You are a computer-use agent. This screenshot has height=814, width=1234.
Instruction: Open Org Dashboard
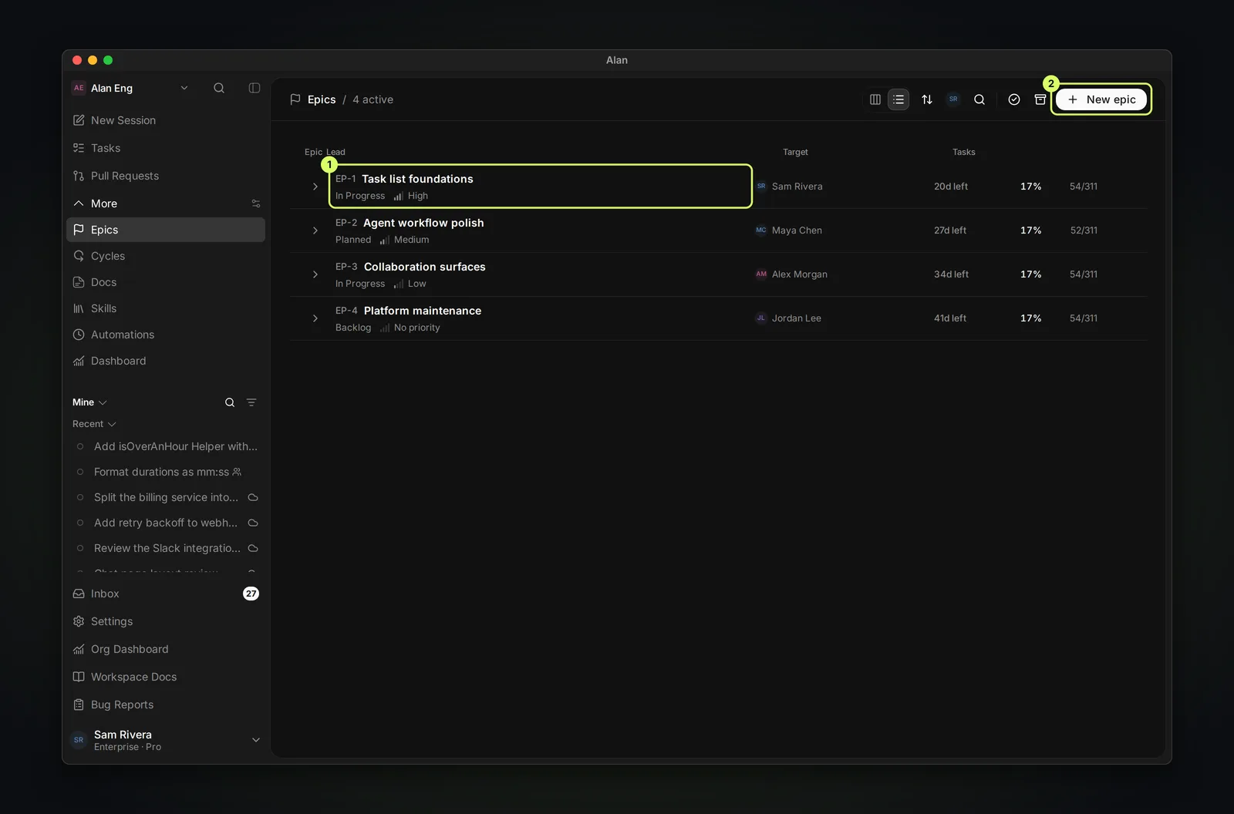pyautogui.click(x=166, y=649)
